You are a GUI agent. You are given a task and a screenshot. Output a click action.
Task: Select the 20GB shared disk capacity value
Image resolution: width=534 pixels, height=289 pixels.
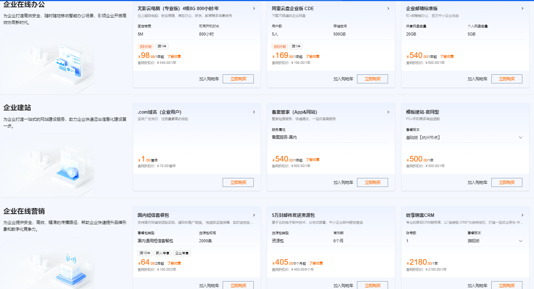point(411,34)
